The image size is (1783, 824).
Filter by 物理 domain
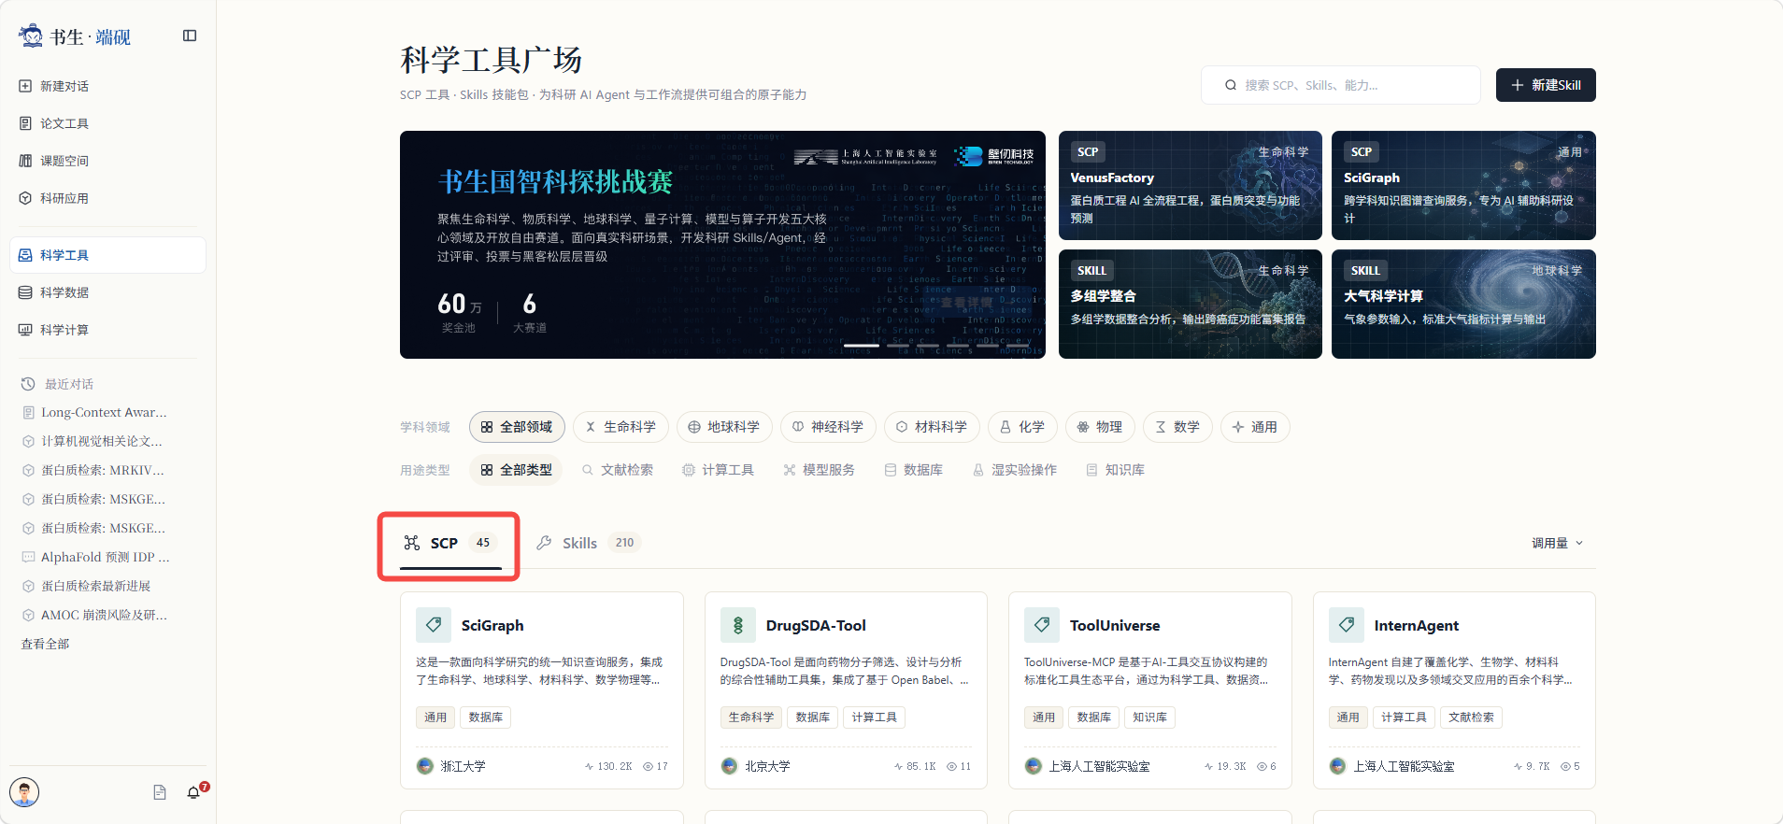click(x=1100, y=427)
